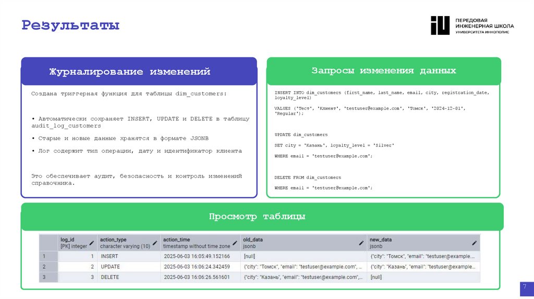Select row number 2 in the table
The image size is (534, 299).
point(48,267)
